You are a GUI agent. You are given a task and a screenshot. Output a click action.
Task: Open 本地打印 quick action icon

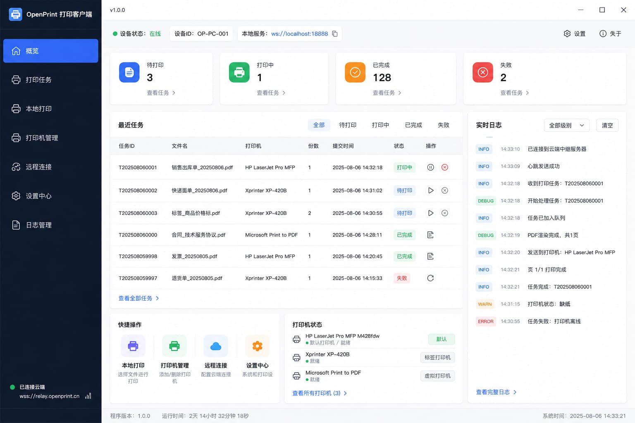(x=133, y=346)
